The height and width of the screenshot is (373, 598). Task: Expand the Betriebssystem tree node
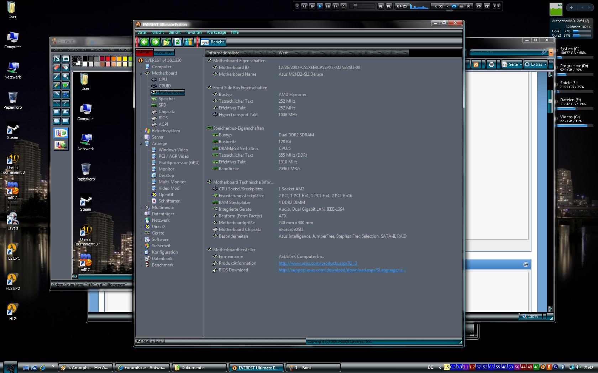[x=141, y=131]
